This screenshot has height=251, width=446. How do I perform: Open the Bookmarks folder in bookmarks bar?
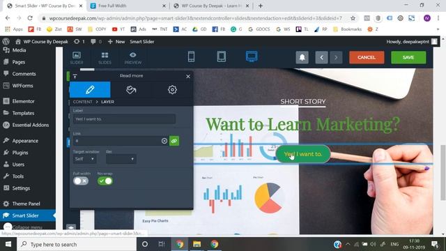347,29
